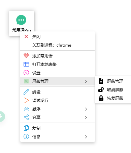131x153 pixels.
Task: Open the 屏蔽管理 submenu arrow
Action: coord(86,81)
